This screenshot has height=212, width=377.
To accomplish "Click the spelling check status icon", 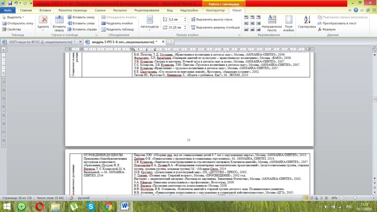I will pyautogui.click(x=71, y=198).
